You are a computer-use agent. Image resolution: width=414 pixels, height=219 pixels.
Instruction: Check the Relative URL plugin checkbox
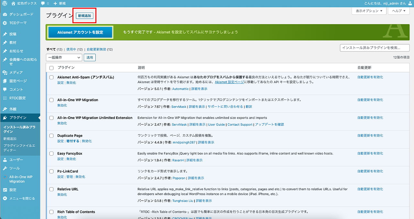(x=51, y=189)
